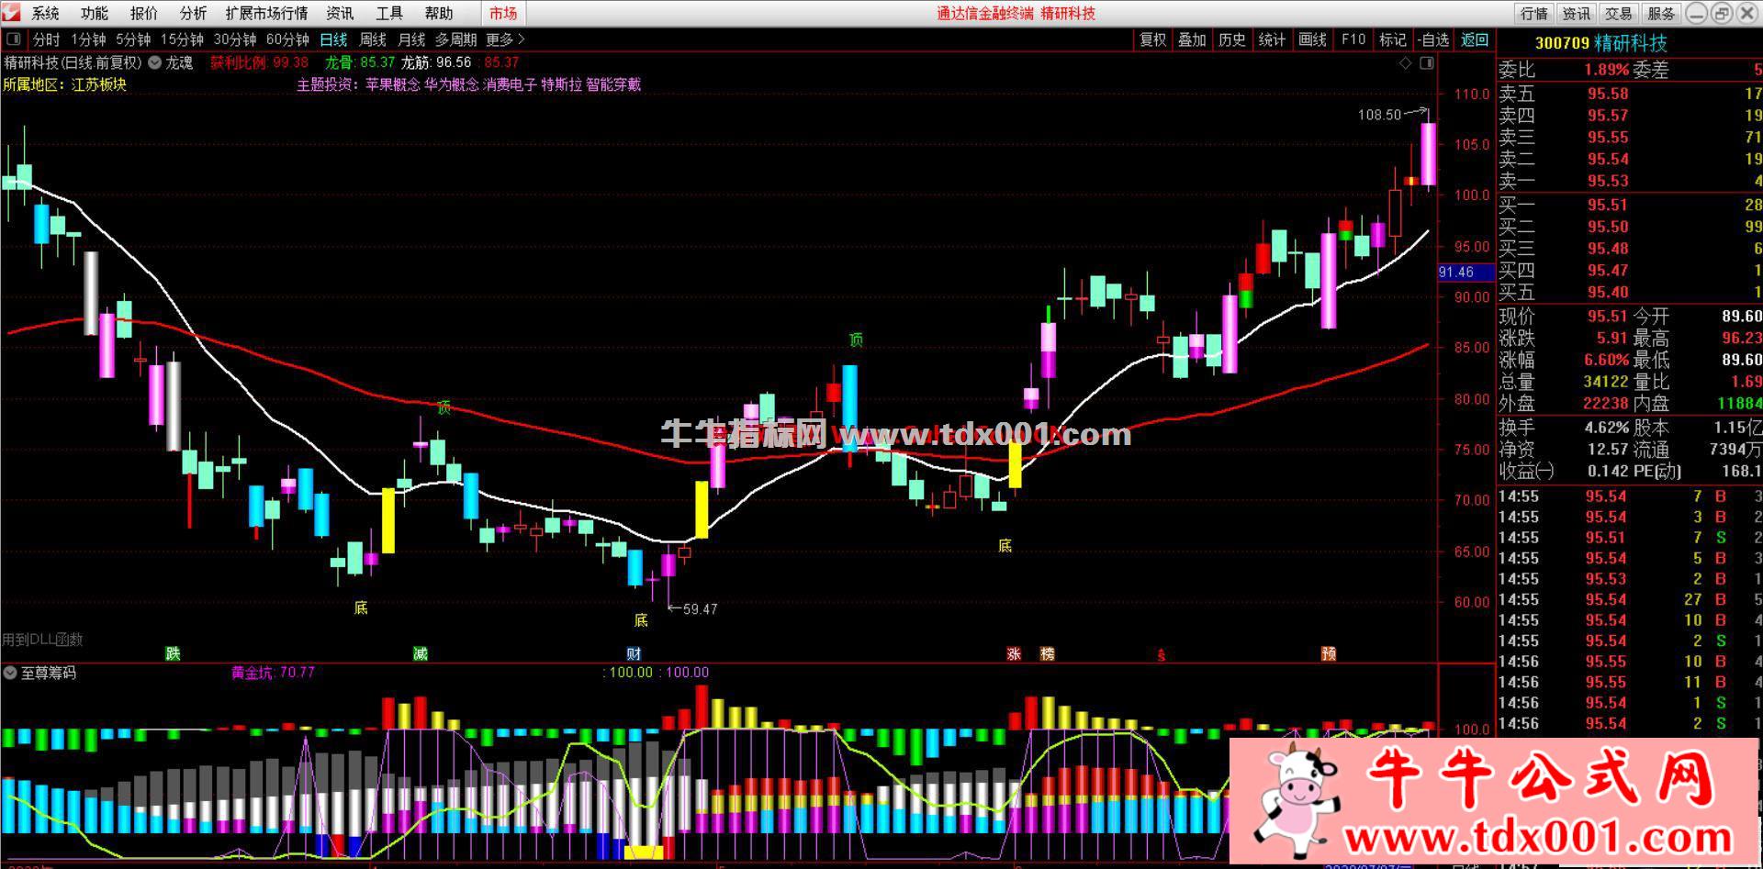Click the 榜 signal marker below the chart

pos(1047,653)
